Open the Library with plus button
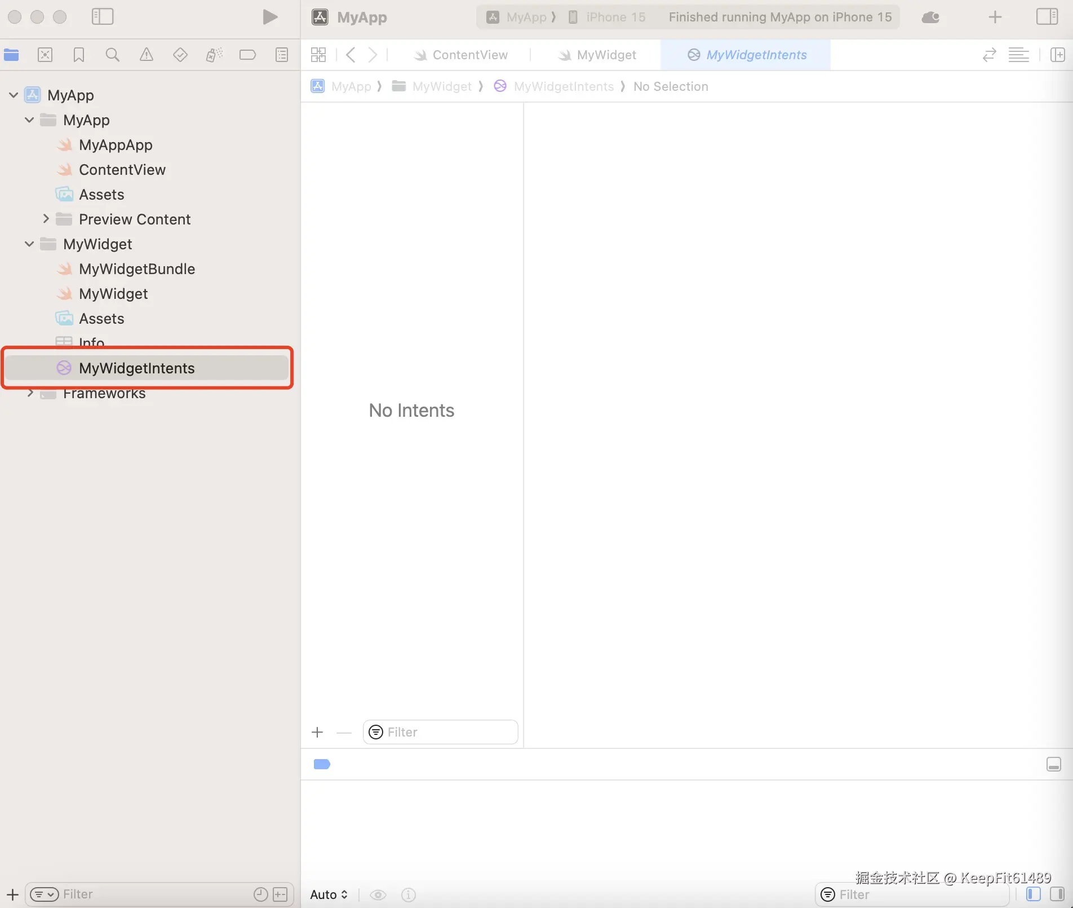This screenshot has width=1073, height=908. pos(995,17)
